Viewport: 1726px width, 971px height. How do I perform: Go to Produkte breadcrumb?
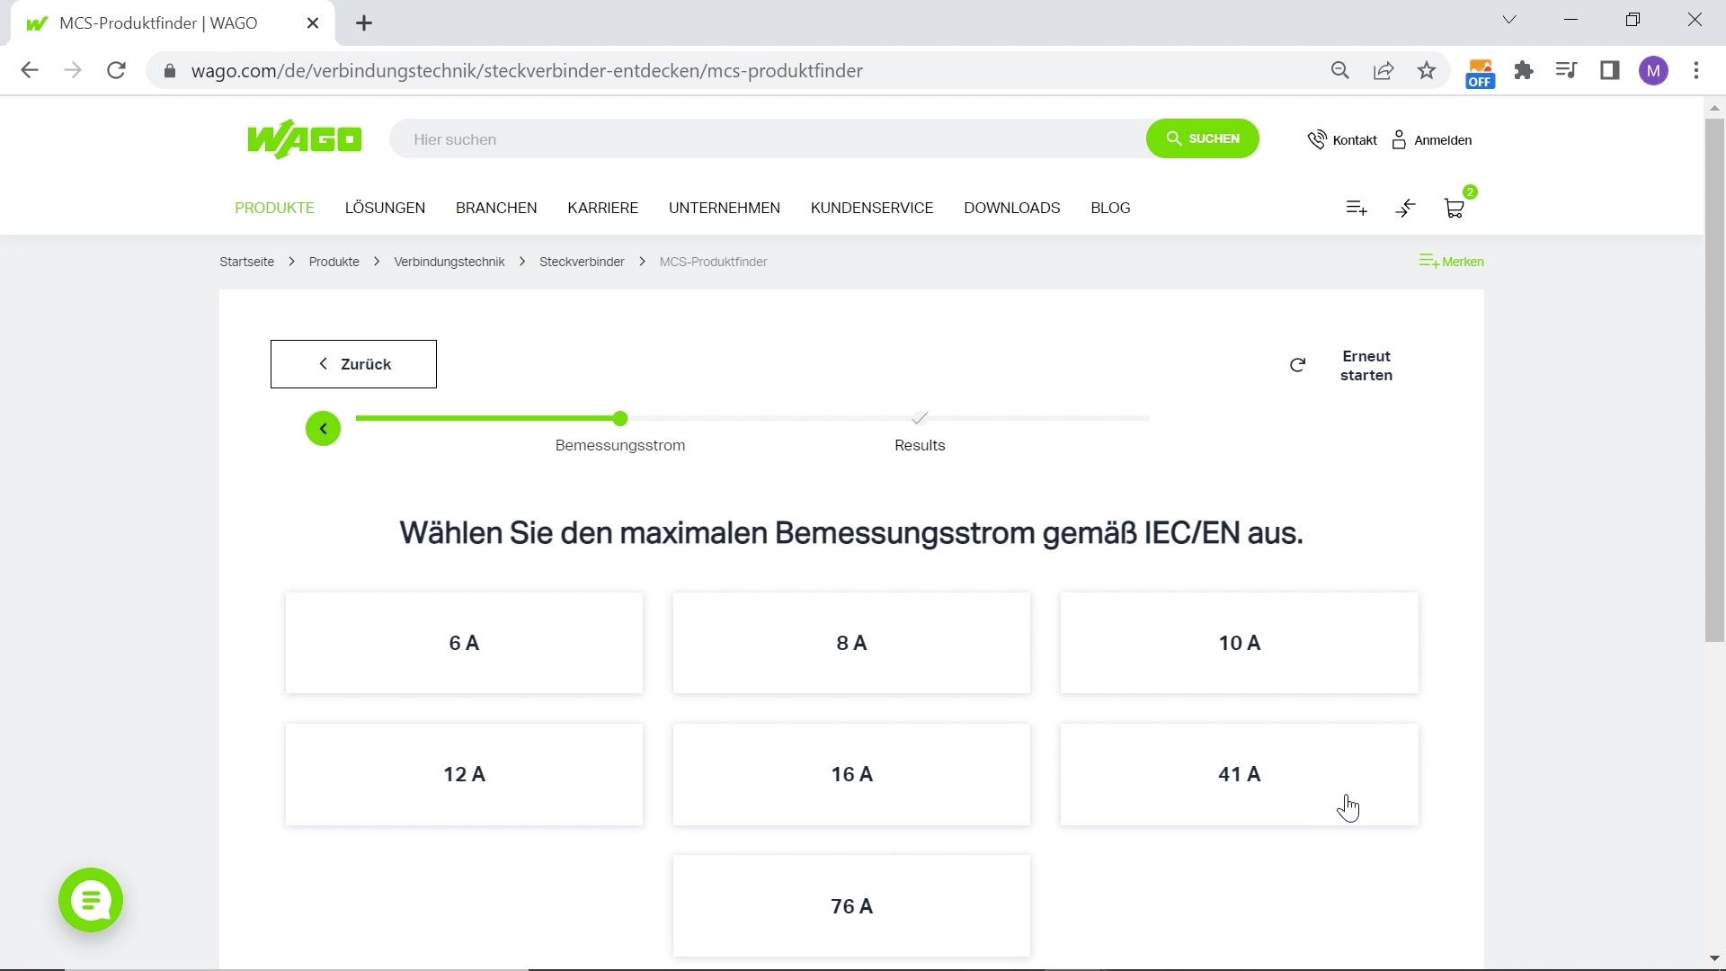coord(334,262)
